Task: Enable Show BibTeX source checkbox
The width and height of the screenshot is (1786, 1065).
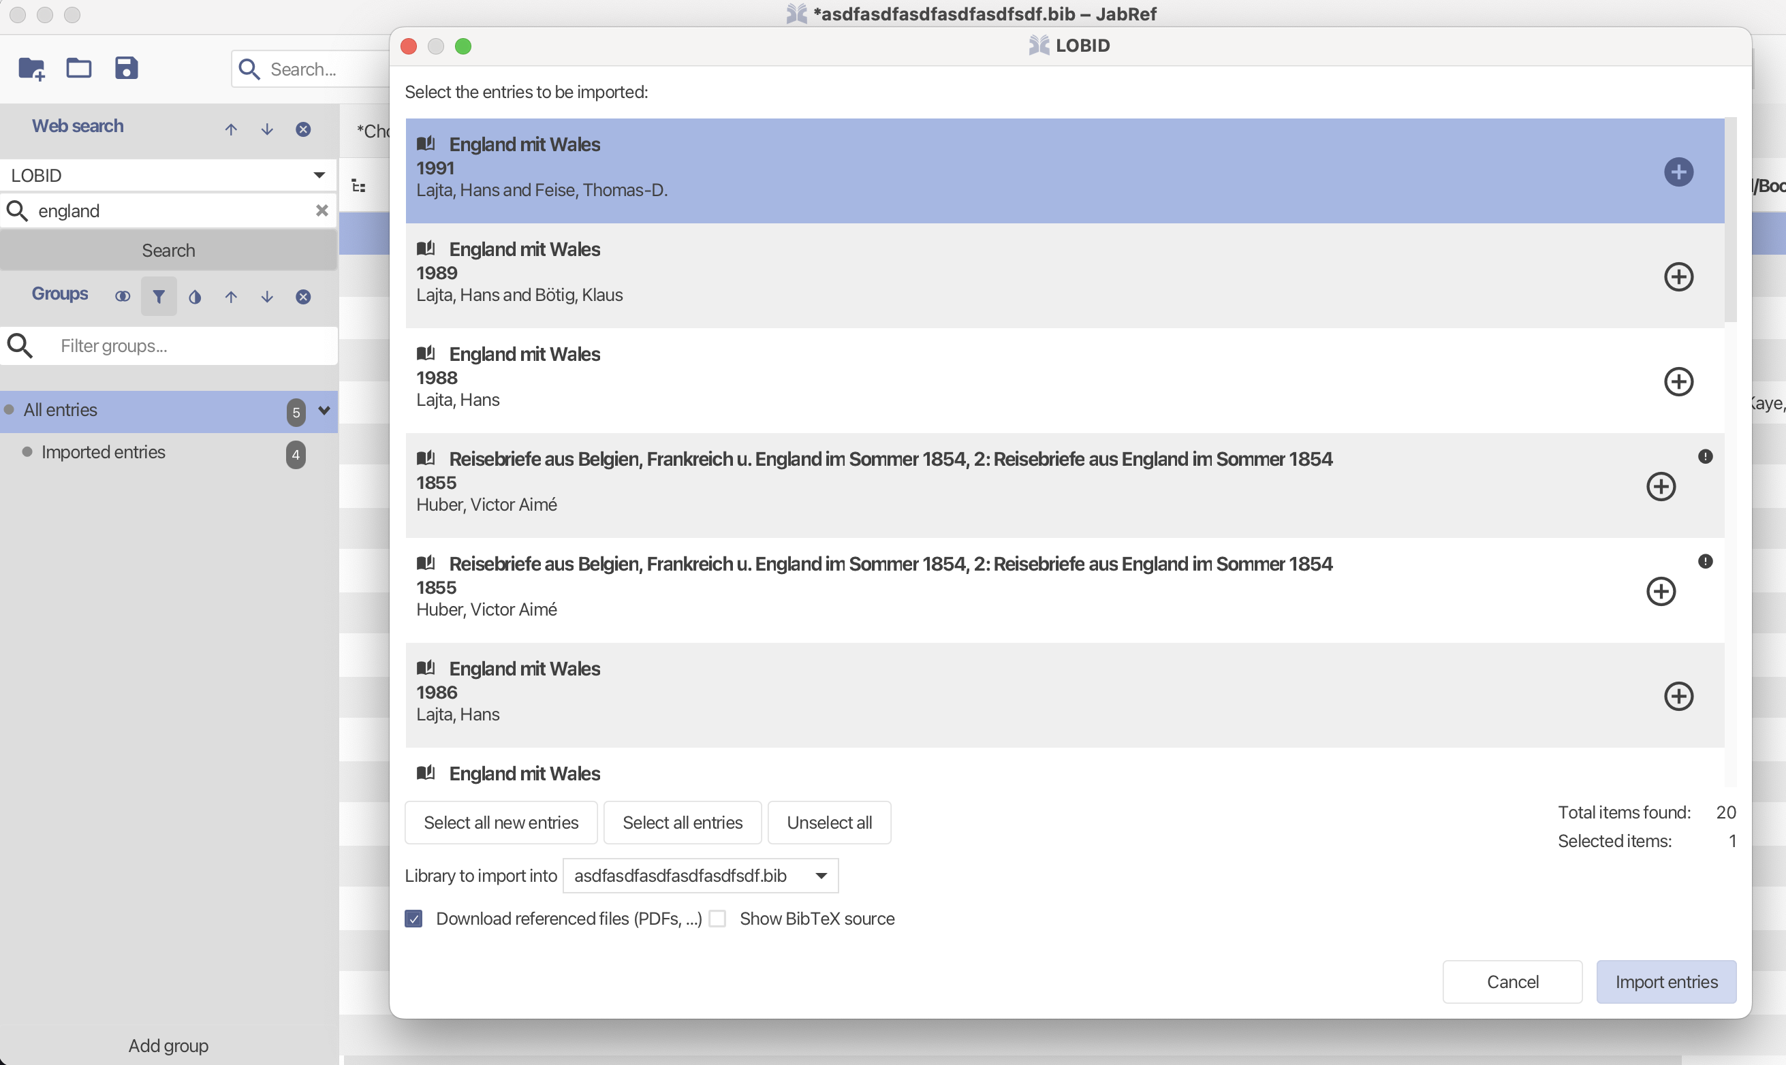Action: coord(717,919)
